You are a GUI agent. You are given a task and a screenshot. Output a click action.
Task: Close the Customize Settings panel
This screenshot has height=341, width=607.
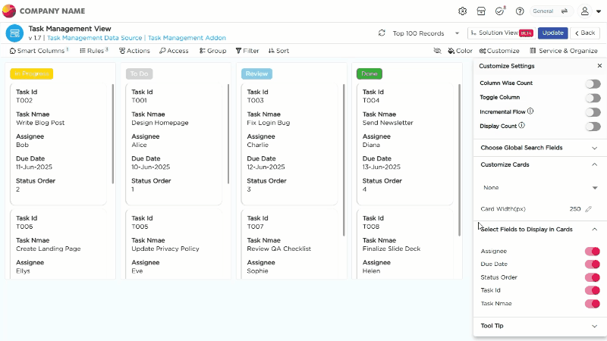pyautogui.click(x=599, y=66)
